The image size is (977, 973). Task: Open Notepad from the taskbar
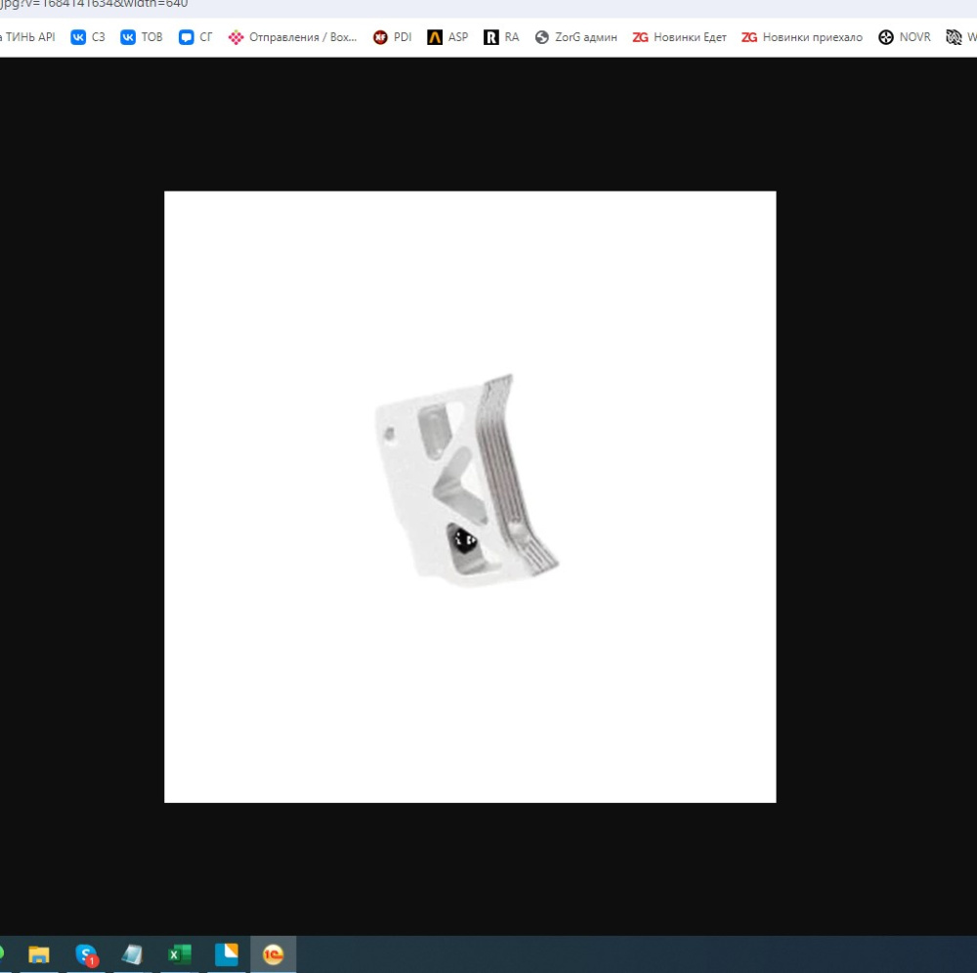pos(132,954)
